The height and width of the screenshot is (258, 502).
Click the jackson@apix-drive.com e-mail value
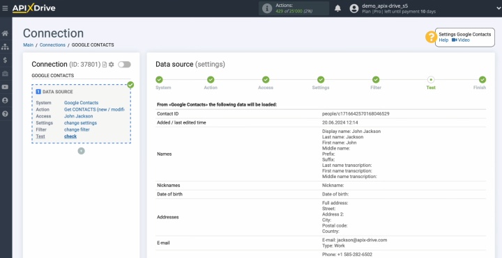pyautogui.click(x=362, y=240)
